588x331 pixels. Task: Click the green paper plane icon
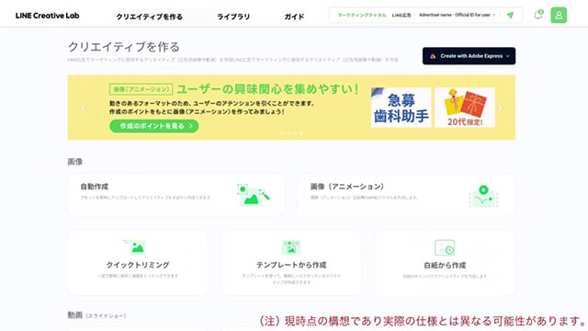[x=511, y=16]
